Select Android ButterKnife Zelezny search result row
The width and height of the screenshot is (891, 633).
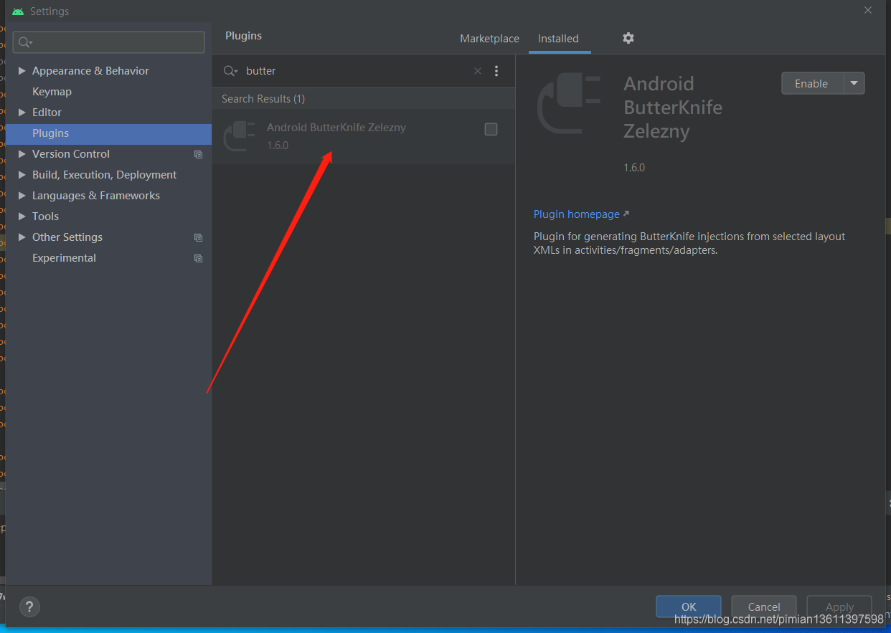click(x=364, y=136)
